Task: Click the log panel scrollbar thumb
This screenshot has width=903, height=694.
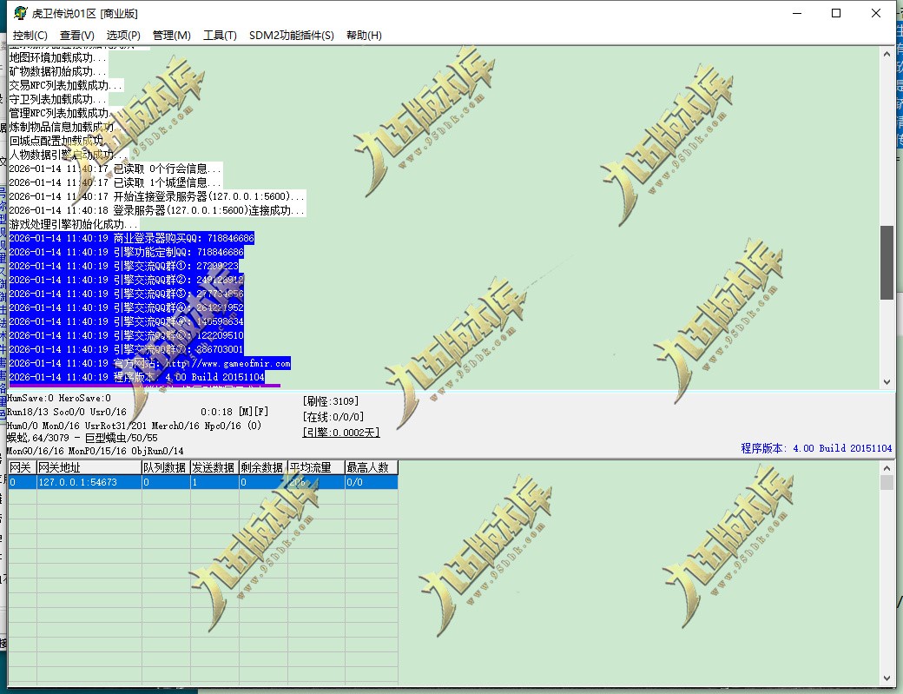Action: pos(887,262)
